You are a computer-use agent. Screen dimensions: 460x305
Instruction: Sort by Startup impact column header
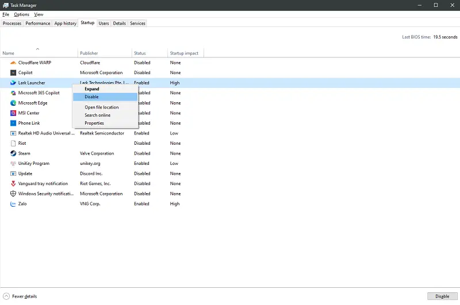(185, 52)
